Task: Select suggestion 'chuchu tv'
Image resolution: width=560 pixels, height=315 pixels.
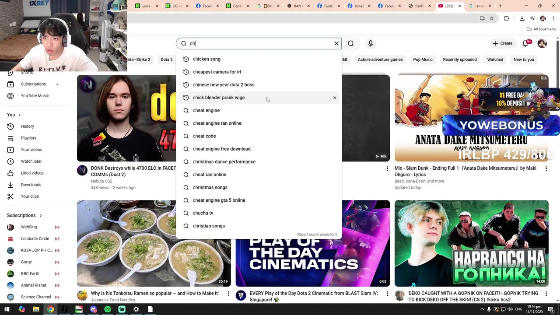Action: tap(259, 213)
